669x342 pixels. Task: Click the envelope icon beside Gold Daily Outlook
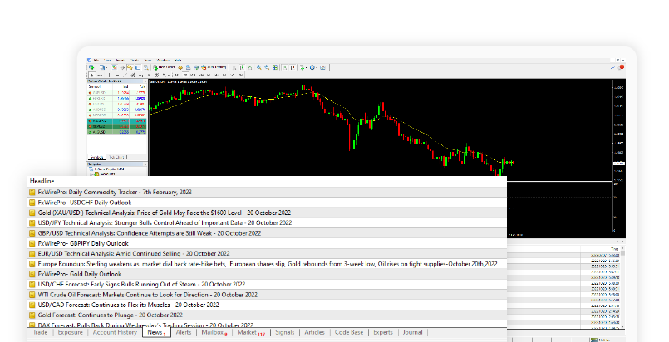(32, 274)
